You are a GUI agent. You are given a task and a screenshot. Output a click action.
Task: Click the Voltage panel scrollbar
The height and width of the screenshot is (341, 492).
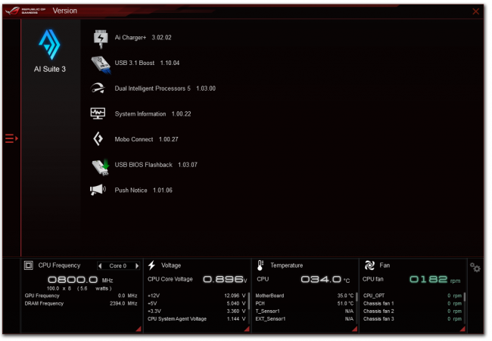click(x=249, y=301)
